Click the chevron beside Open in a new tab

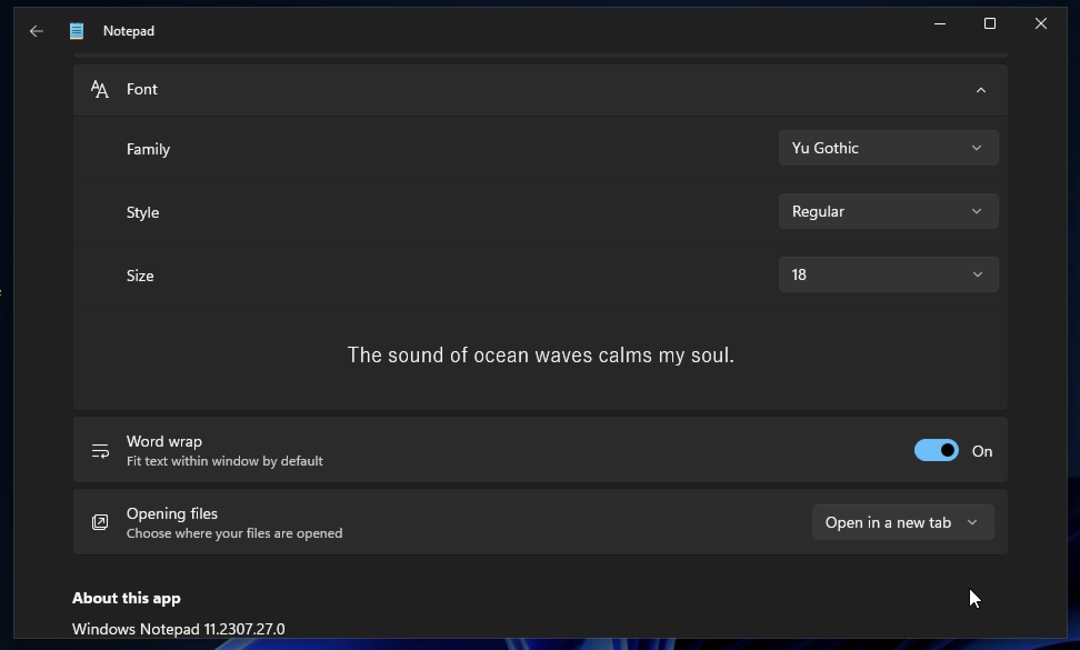pos(973,522)
